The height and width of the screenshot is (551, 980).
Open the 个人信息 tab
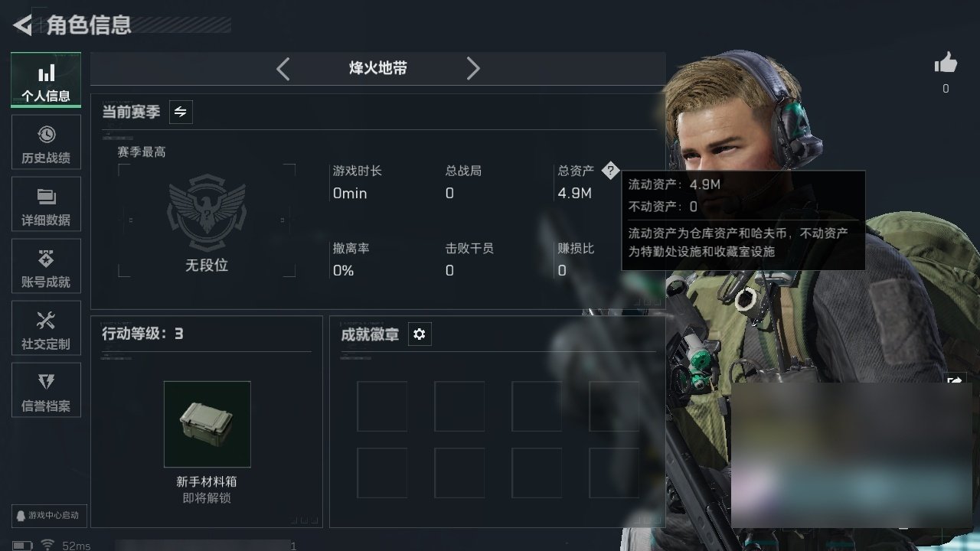point(46,80)
